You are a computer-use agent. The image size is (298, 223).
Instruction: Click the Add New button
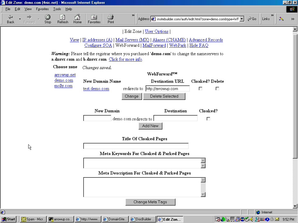[150, 126]
